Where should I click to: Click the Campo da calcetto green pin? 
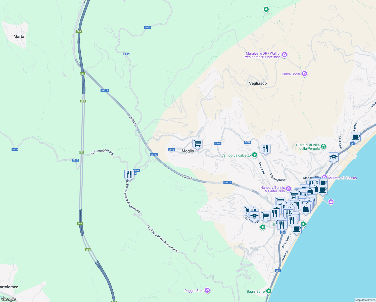255,155
